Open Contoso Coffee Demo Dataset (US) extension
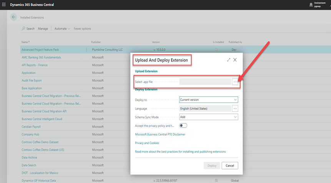 pos(43,150)
